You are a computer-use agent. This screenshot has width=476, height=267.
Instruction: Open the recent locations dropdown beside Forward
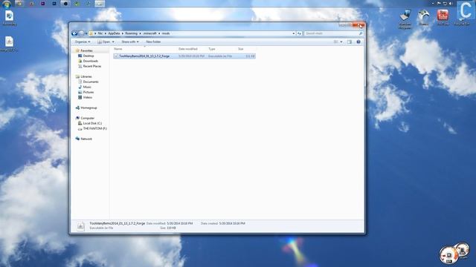(x=86, y=33)
